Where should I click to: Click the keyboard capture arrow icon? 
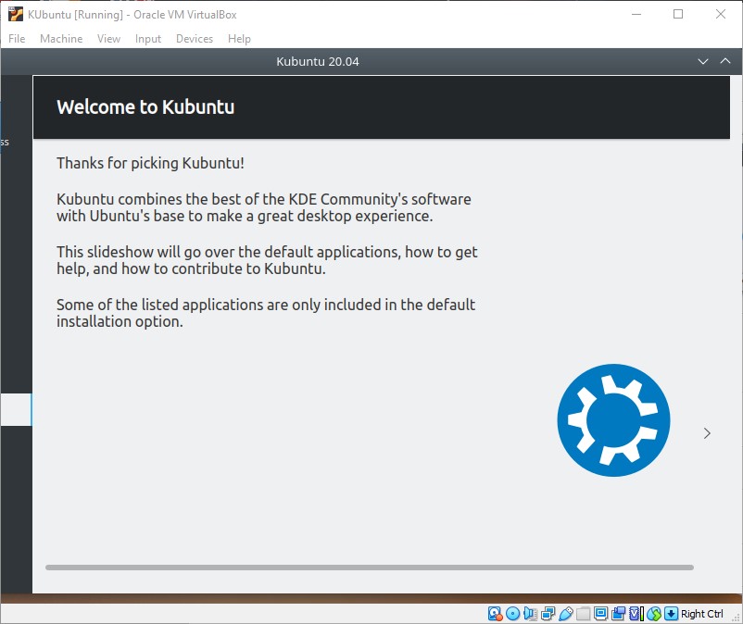pyautogui.click(x=671, y=614)
